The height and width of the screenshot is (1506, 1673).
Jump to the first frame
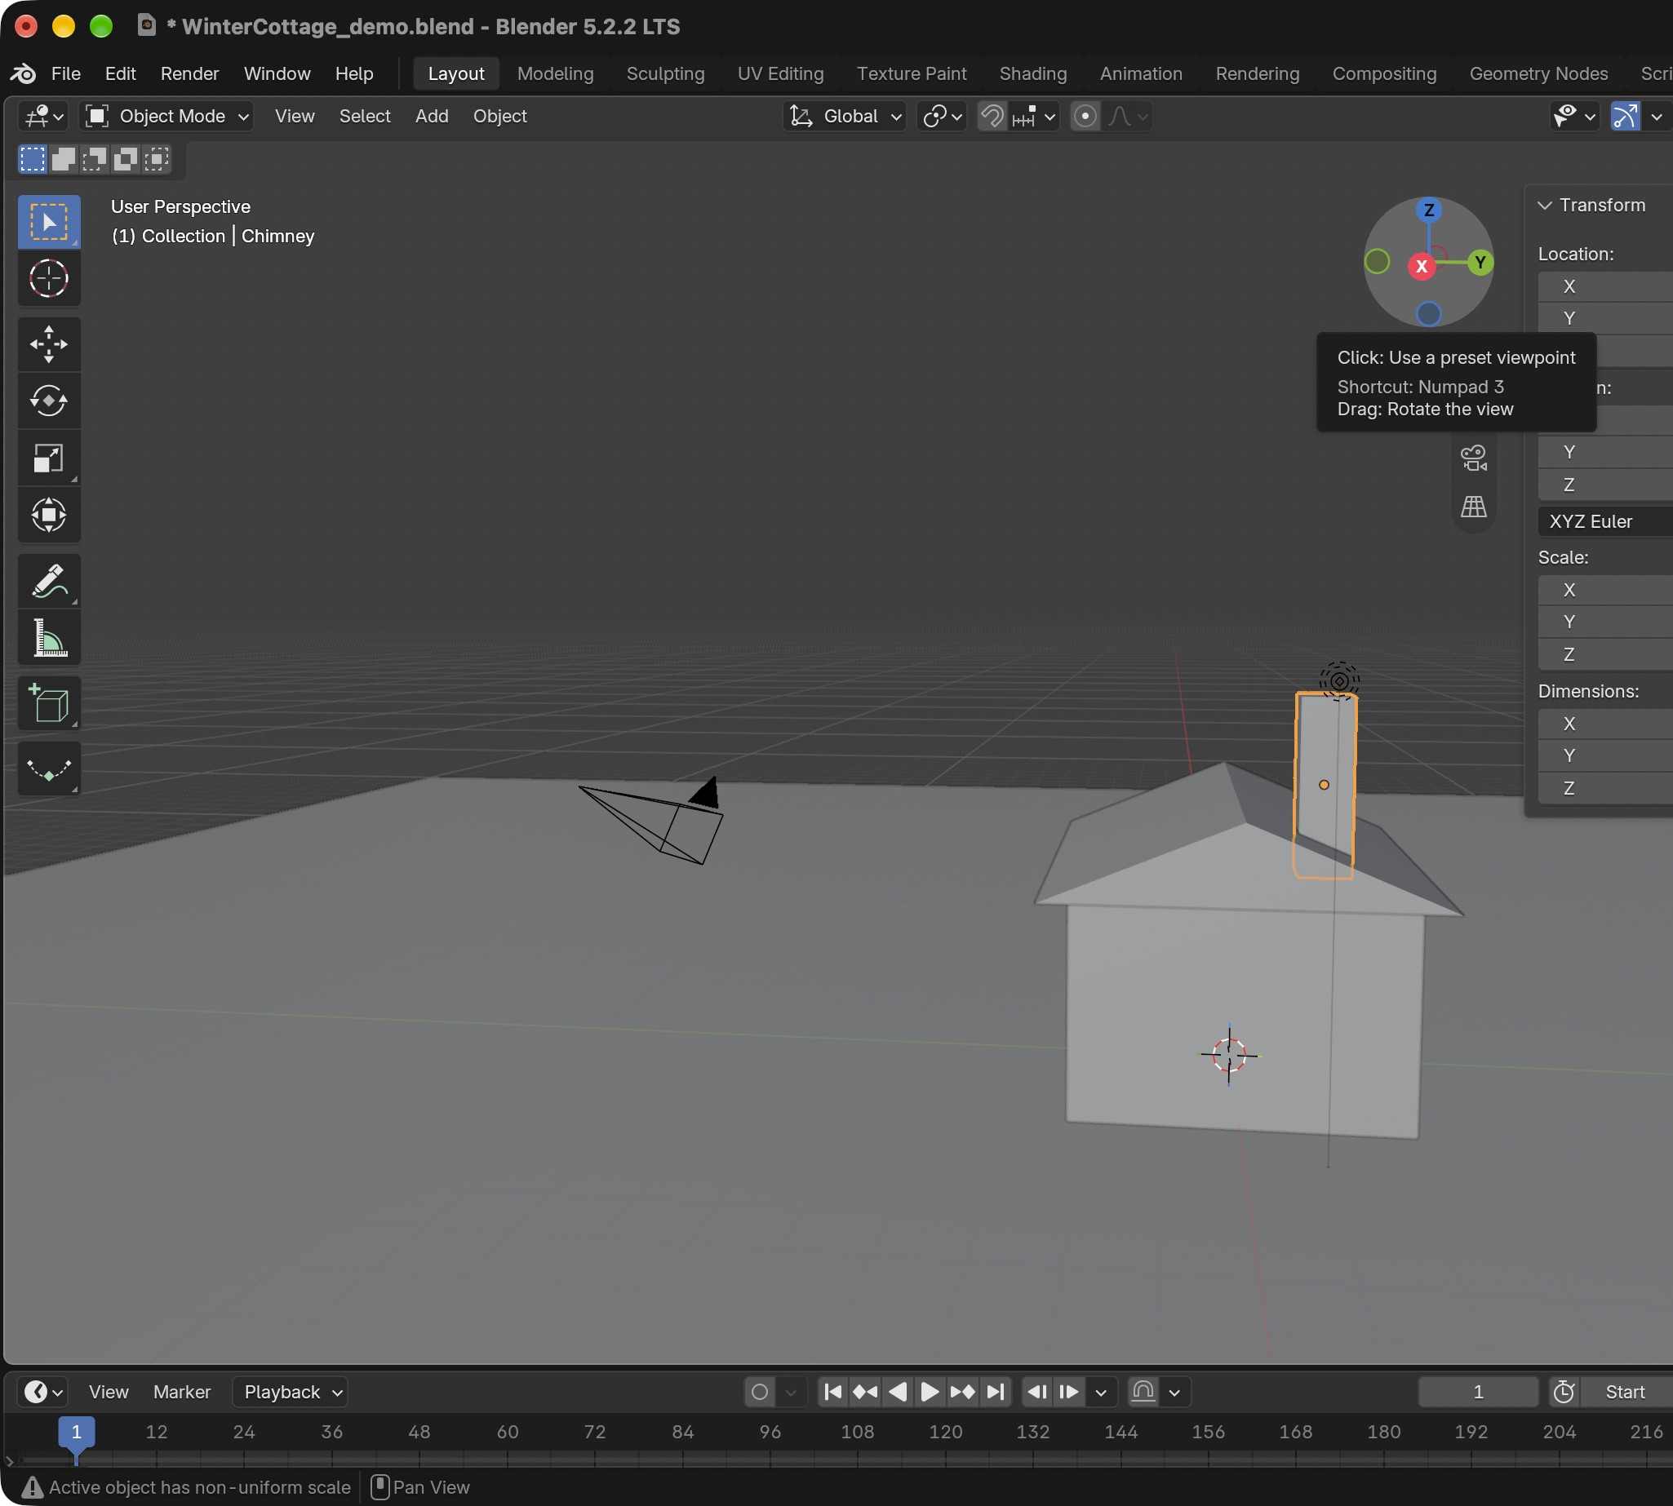pyautogui.click(x=833, y=1392)
